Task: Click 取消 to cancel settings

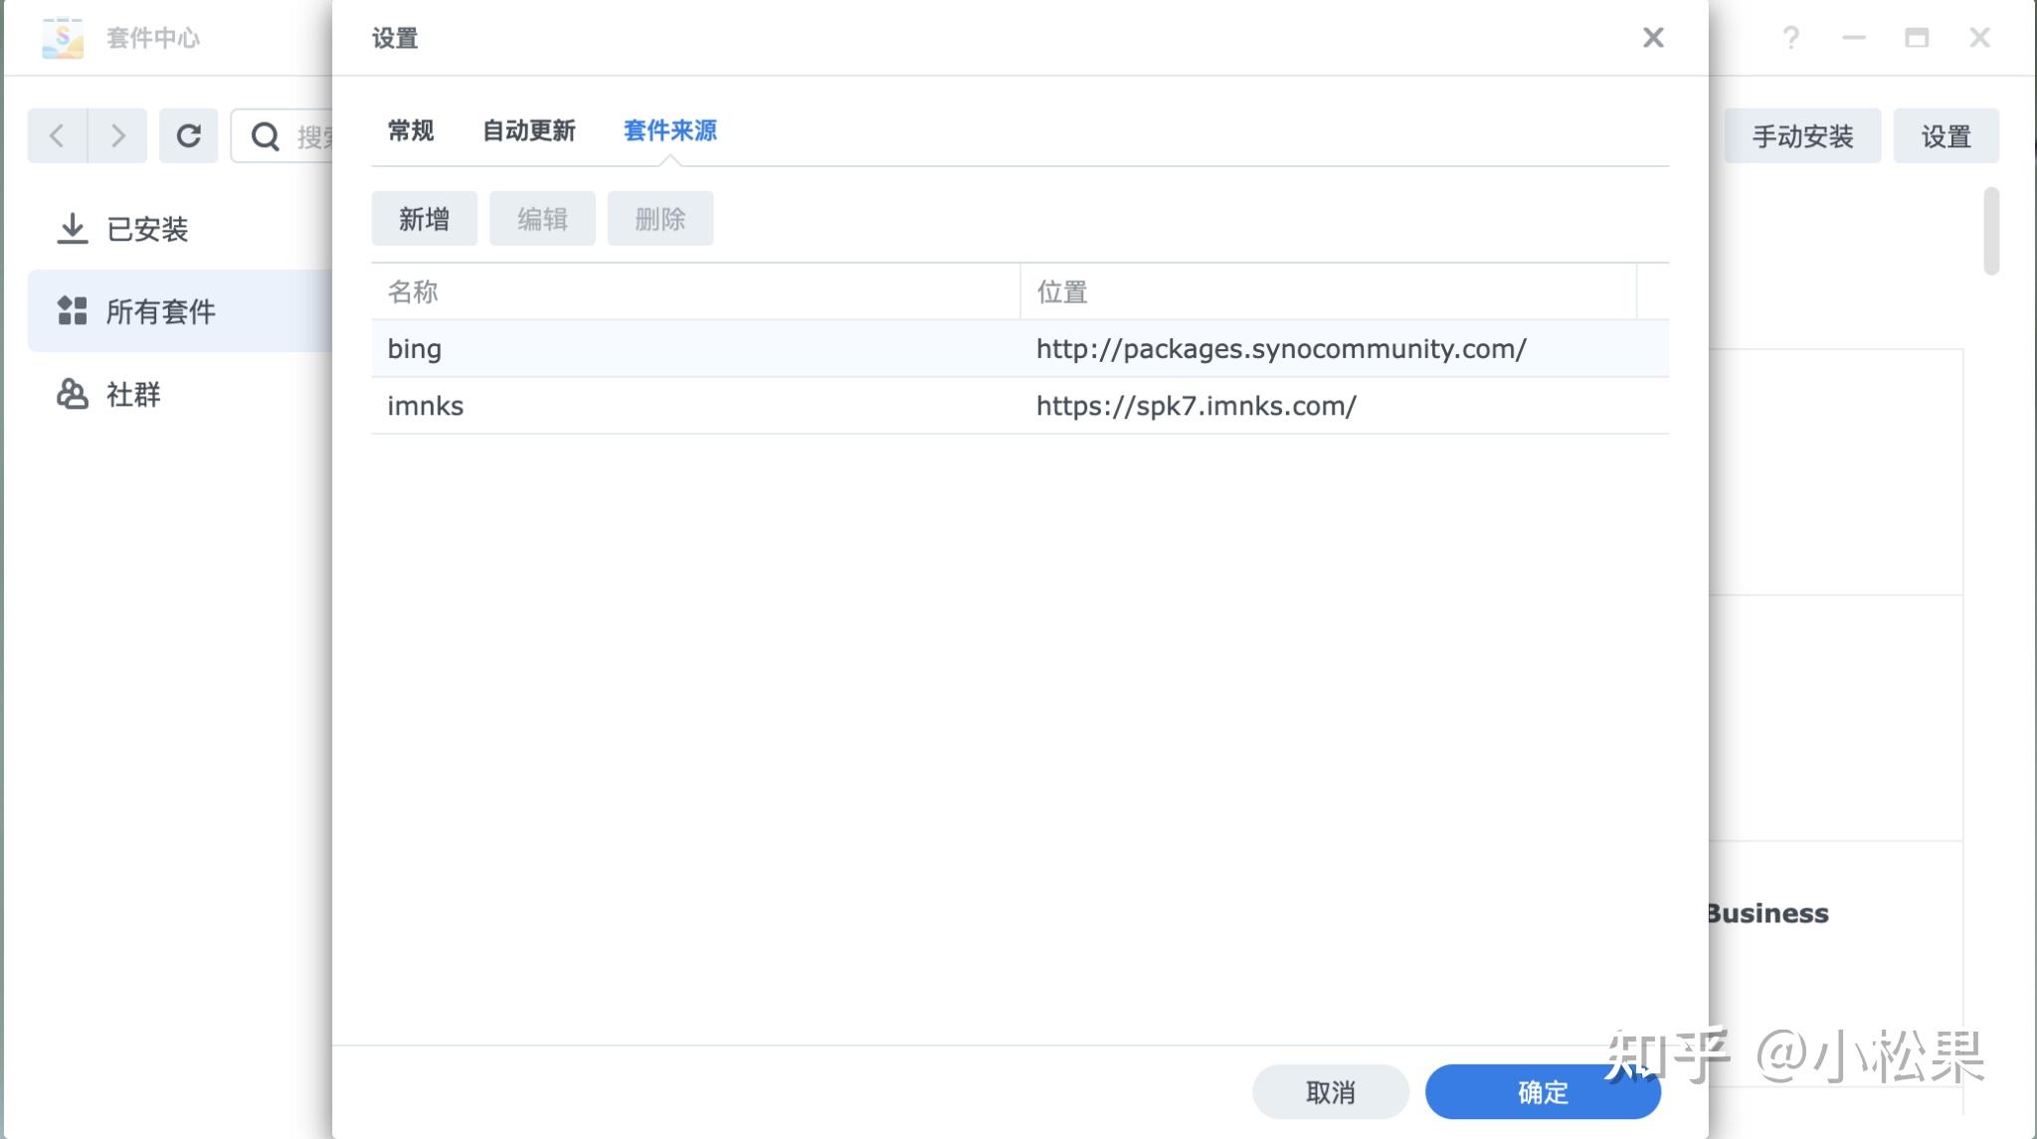Action: point(1331,1092)
